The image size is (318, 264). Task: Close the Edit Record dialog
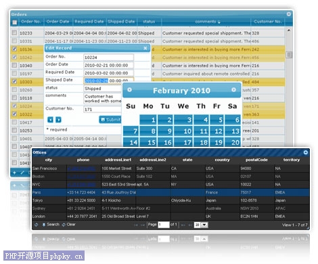tap(145, 48)
